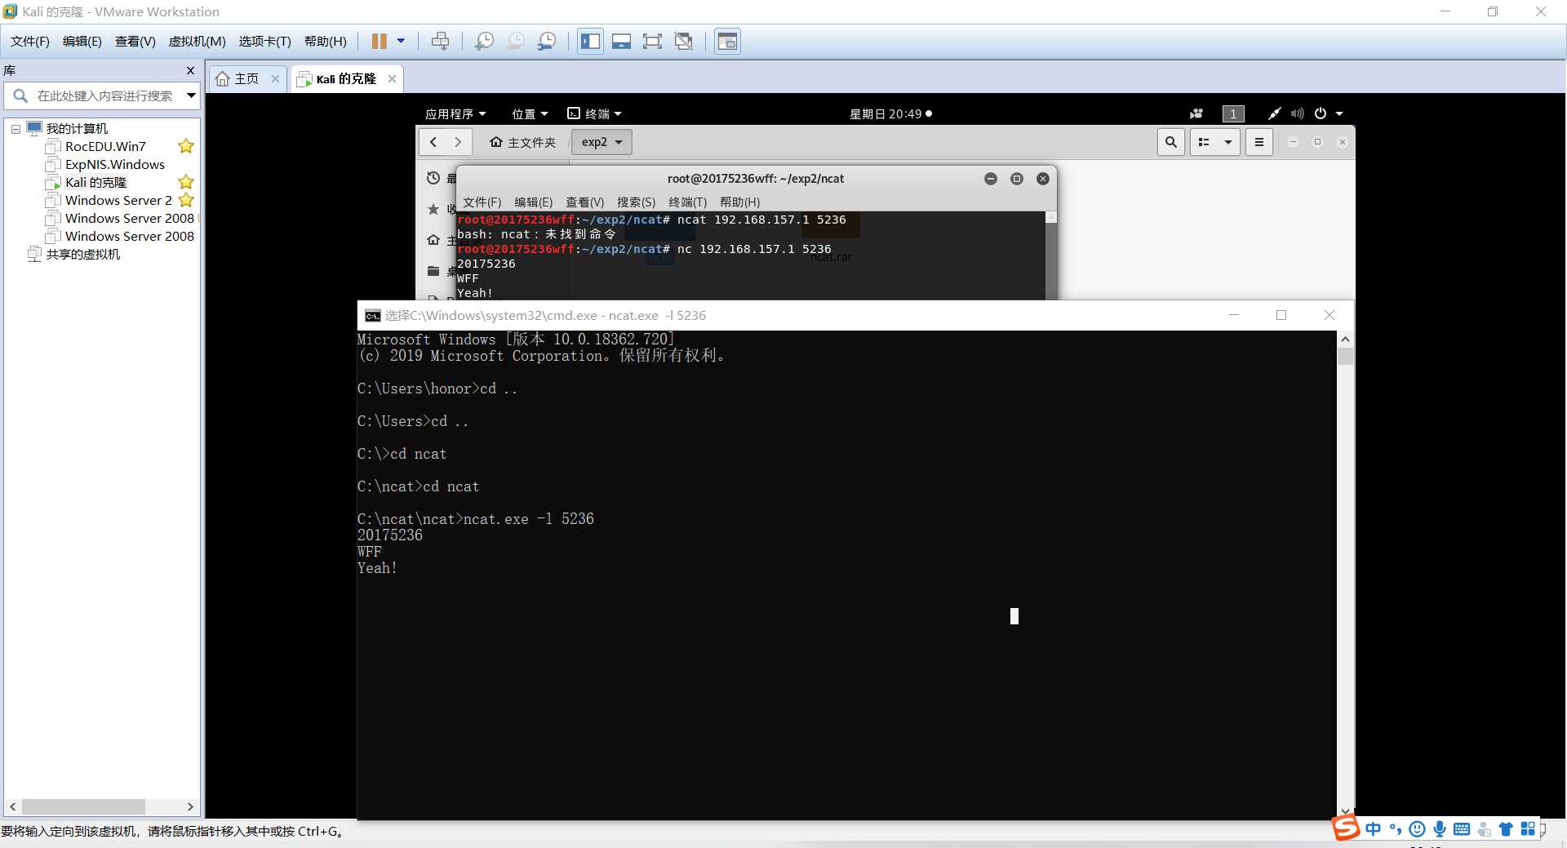Go forward in the file manager
Screen dimensions: 1567x848
coord(459,142)
